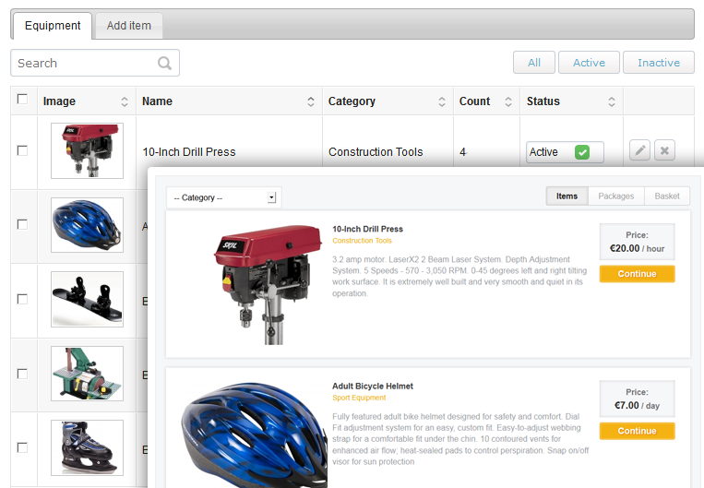Click the '€7.00 / day' price text
Screen dimensions: 704x488
click(637, 405)
